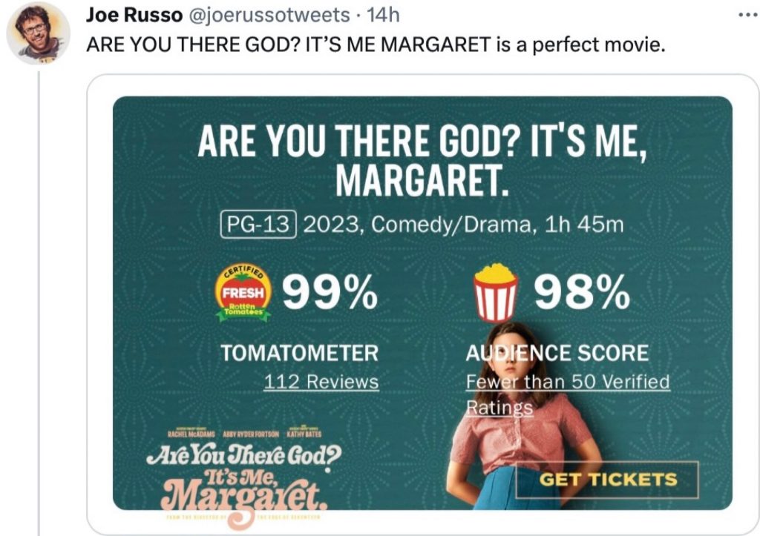Open the 112 Reviews link
Viewport: 760px width, 536px height.
coord(321,382)
